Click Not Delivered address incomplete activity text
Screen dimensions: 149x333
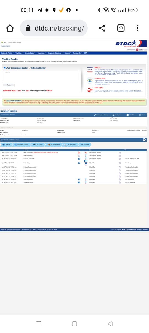coord(41,153)
